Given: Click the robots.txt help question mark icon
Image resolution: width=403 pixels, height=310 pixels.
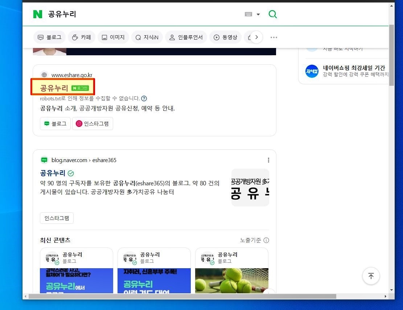Looking at the screenshot, I should point(144,98).
